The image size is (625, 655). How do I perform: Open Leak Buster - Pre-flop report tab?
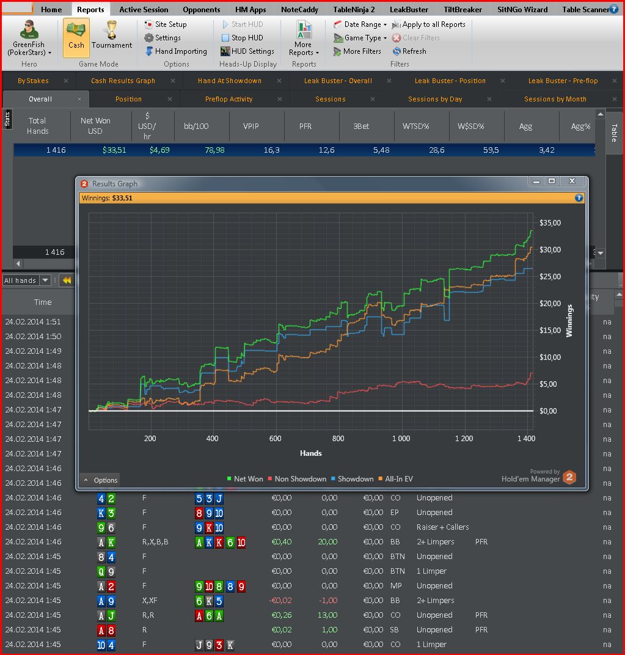pyautogui.click(x=563, y=81)
